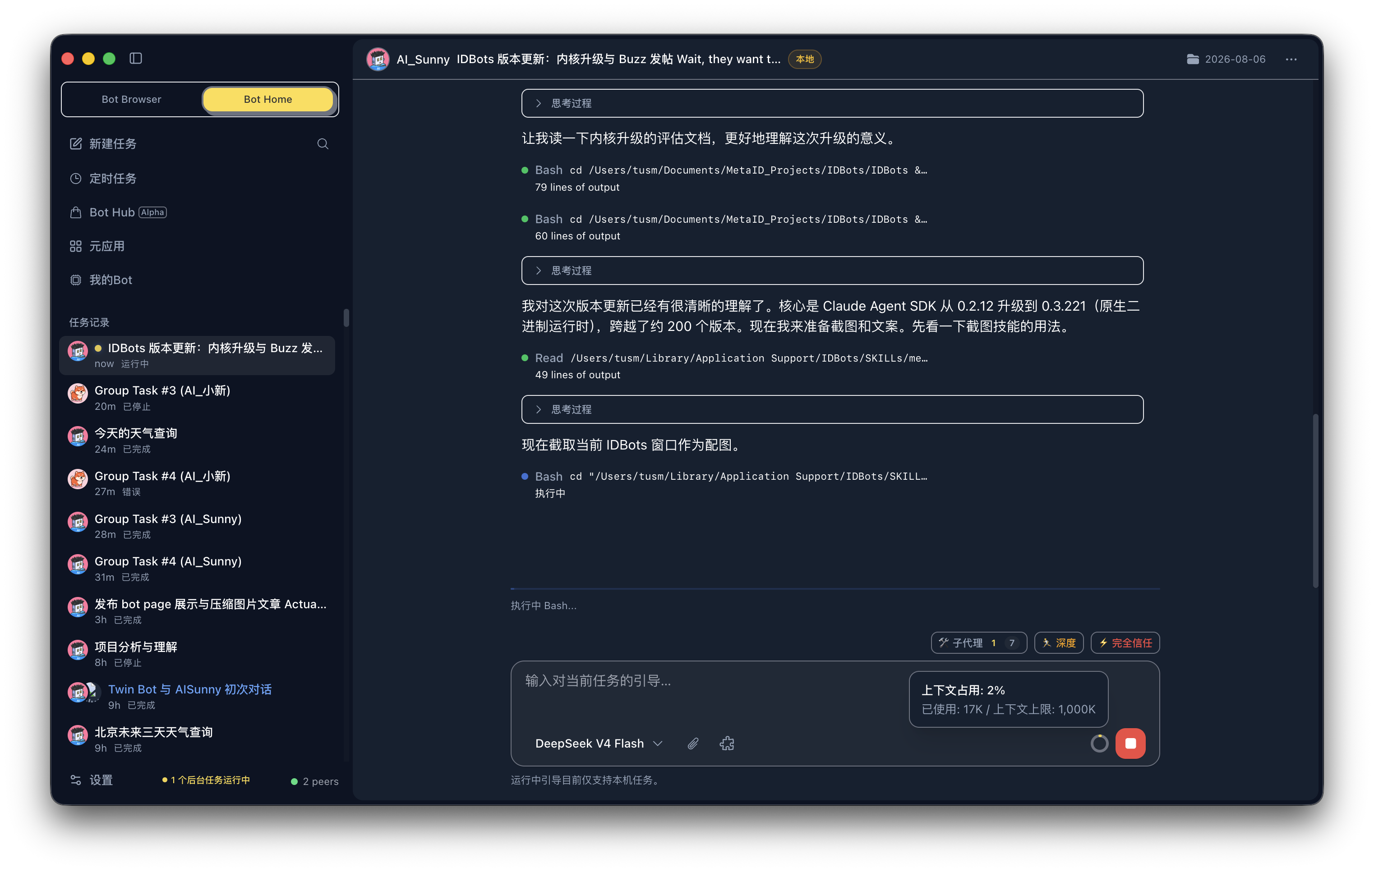The width and height of the screenshot is (1374, 872).
Task: Click the 元应用 grid icon
Action: point(76,246)
